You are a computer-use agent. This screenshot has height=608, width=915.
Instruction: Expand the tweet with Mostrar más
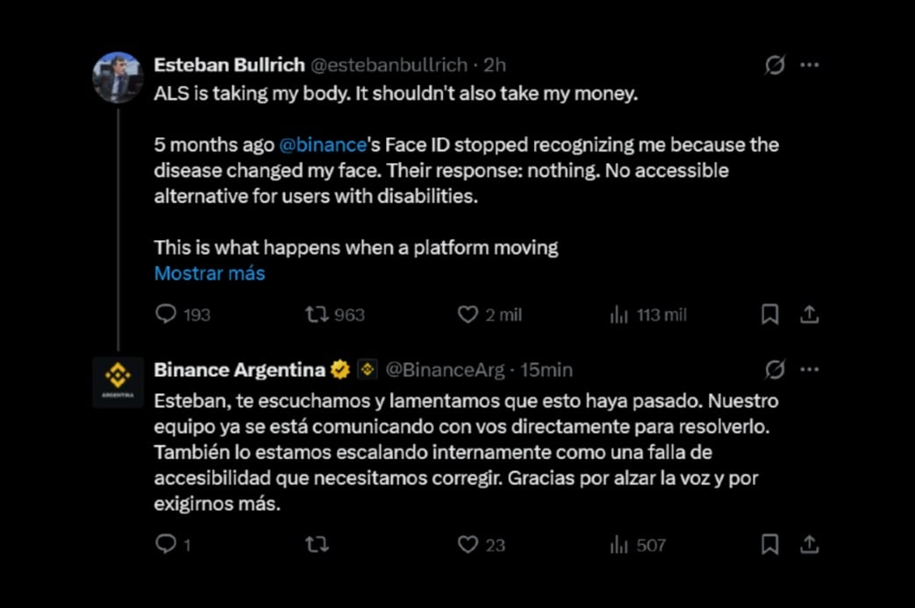(209, 273)
